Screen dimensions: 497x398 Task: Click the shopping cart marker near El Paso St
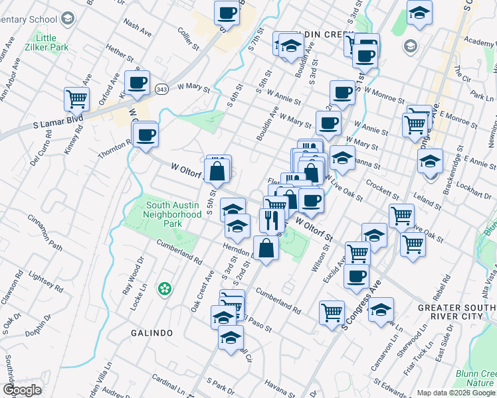[x=232, y=307]
